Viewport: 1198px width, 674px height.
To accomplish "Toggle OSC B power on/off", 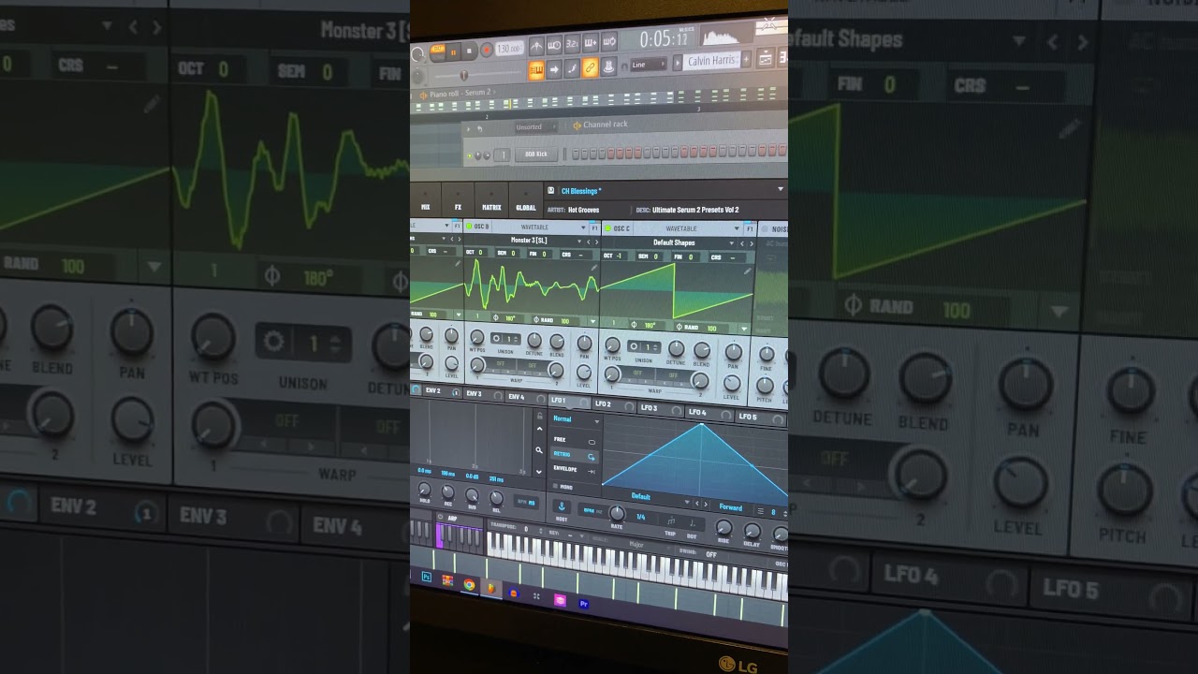I will point(469,226).
